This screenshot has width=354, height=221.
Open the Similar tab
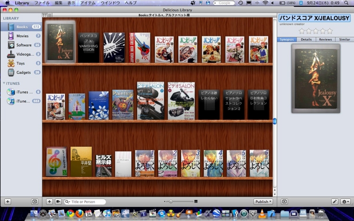pyautogui.click(x=345, y=39)
